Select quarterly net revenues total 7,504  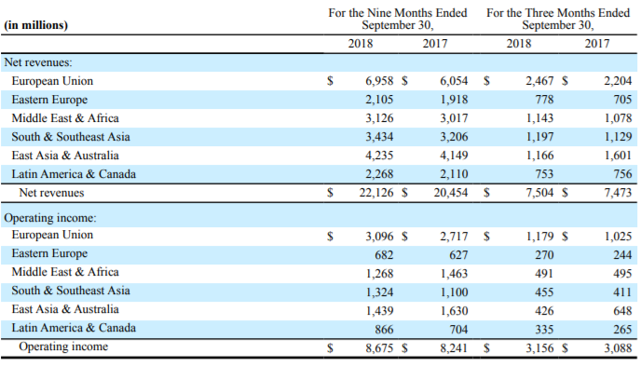(x=539, y=193)
